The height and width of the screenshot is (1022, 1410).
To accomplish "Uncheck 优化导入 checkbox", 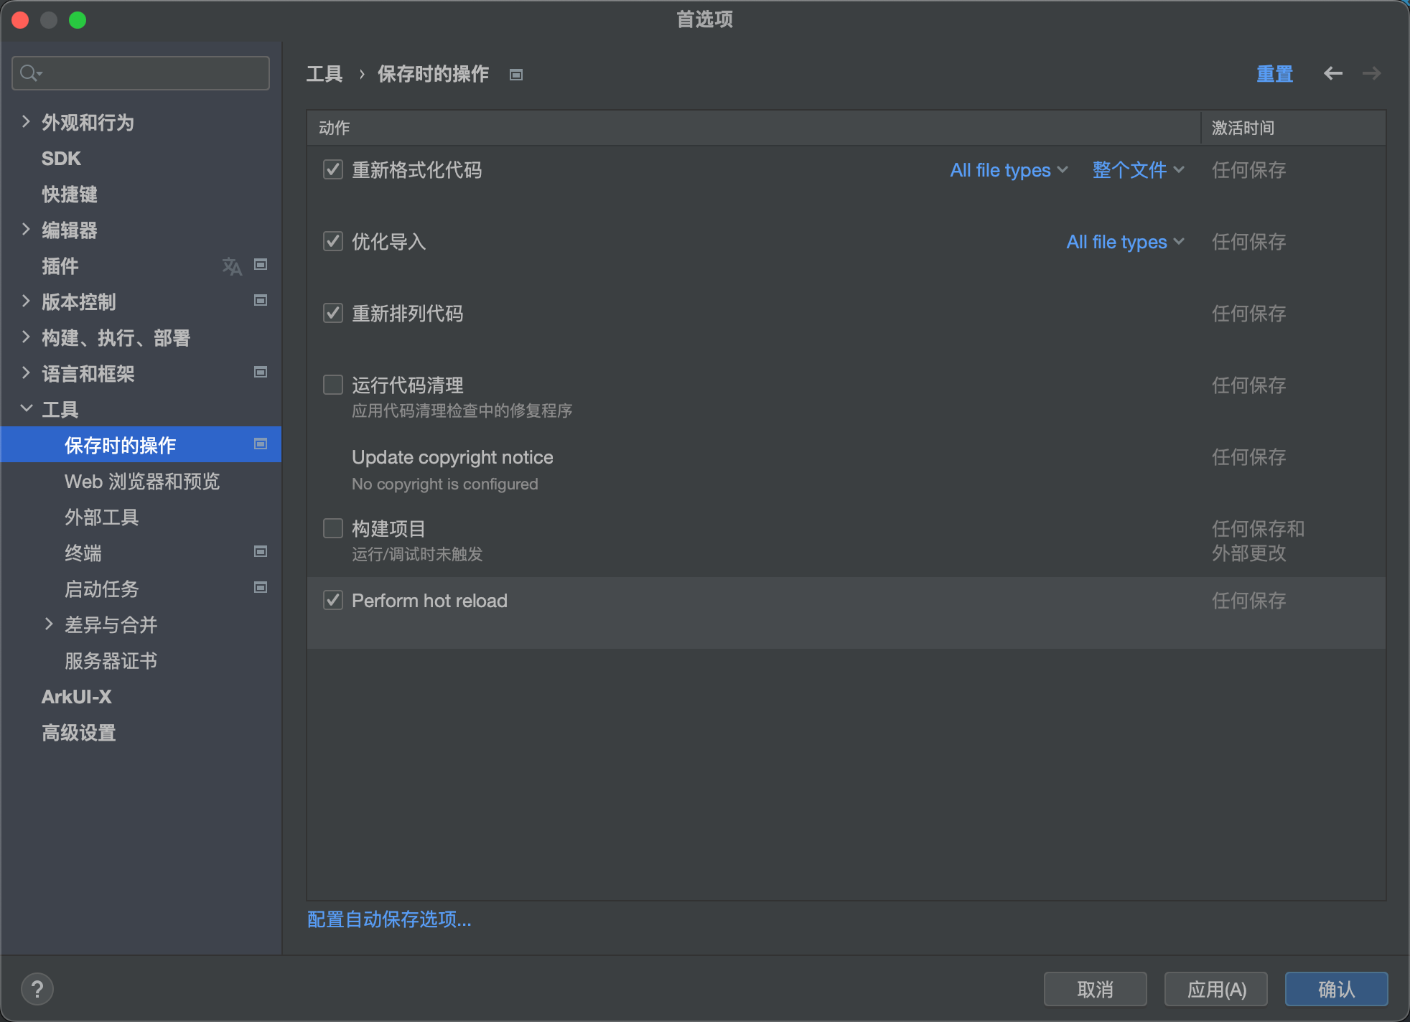I will pyautogui.click(x=333, y=241).
